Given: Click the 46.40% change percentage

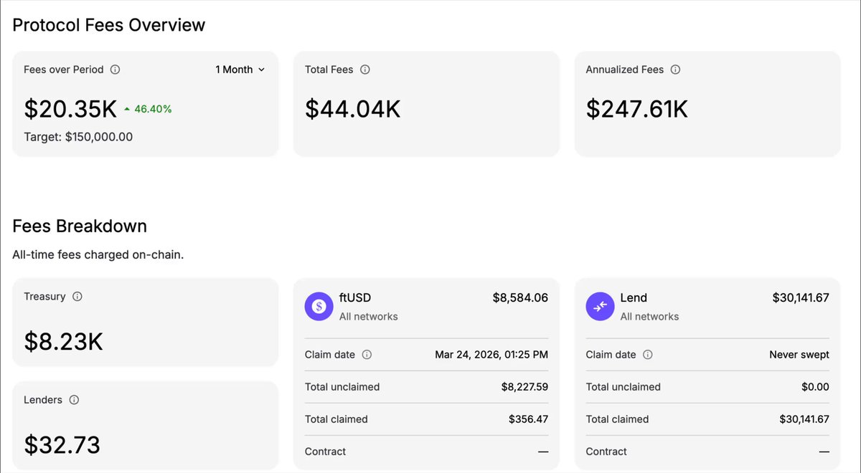Looking at the screenshot, I should [153, 110].
